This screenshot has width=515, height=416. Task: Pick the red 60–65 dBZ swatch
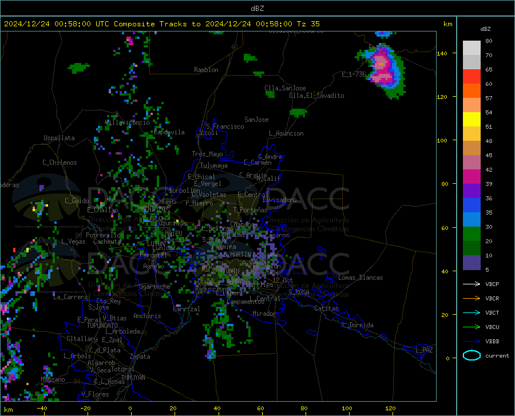472,77
